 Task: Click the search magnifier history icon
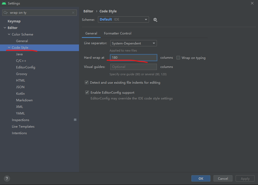pyautogui.click(x=6, y=13)
